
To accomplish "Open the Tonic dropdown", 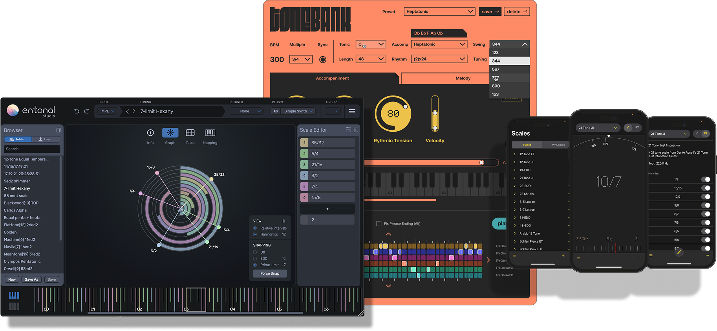I will click(x=371, y=44).
